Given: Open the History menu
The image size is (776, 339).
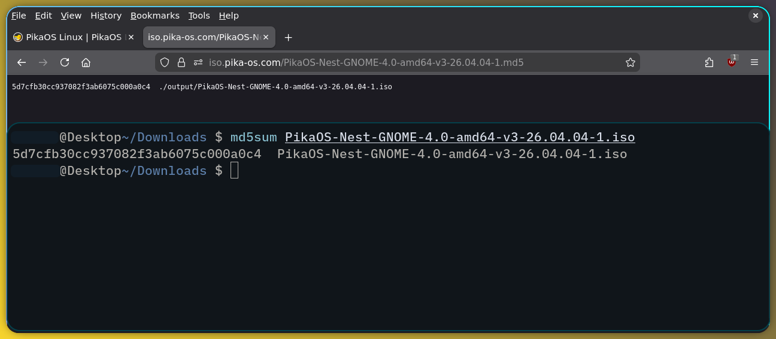Looking at the screenshot, I should [106, 16].
